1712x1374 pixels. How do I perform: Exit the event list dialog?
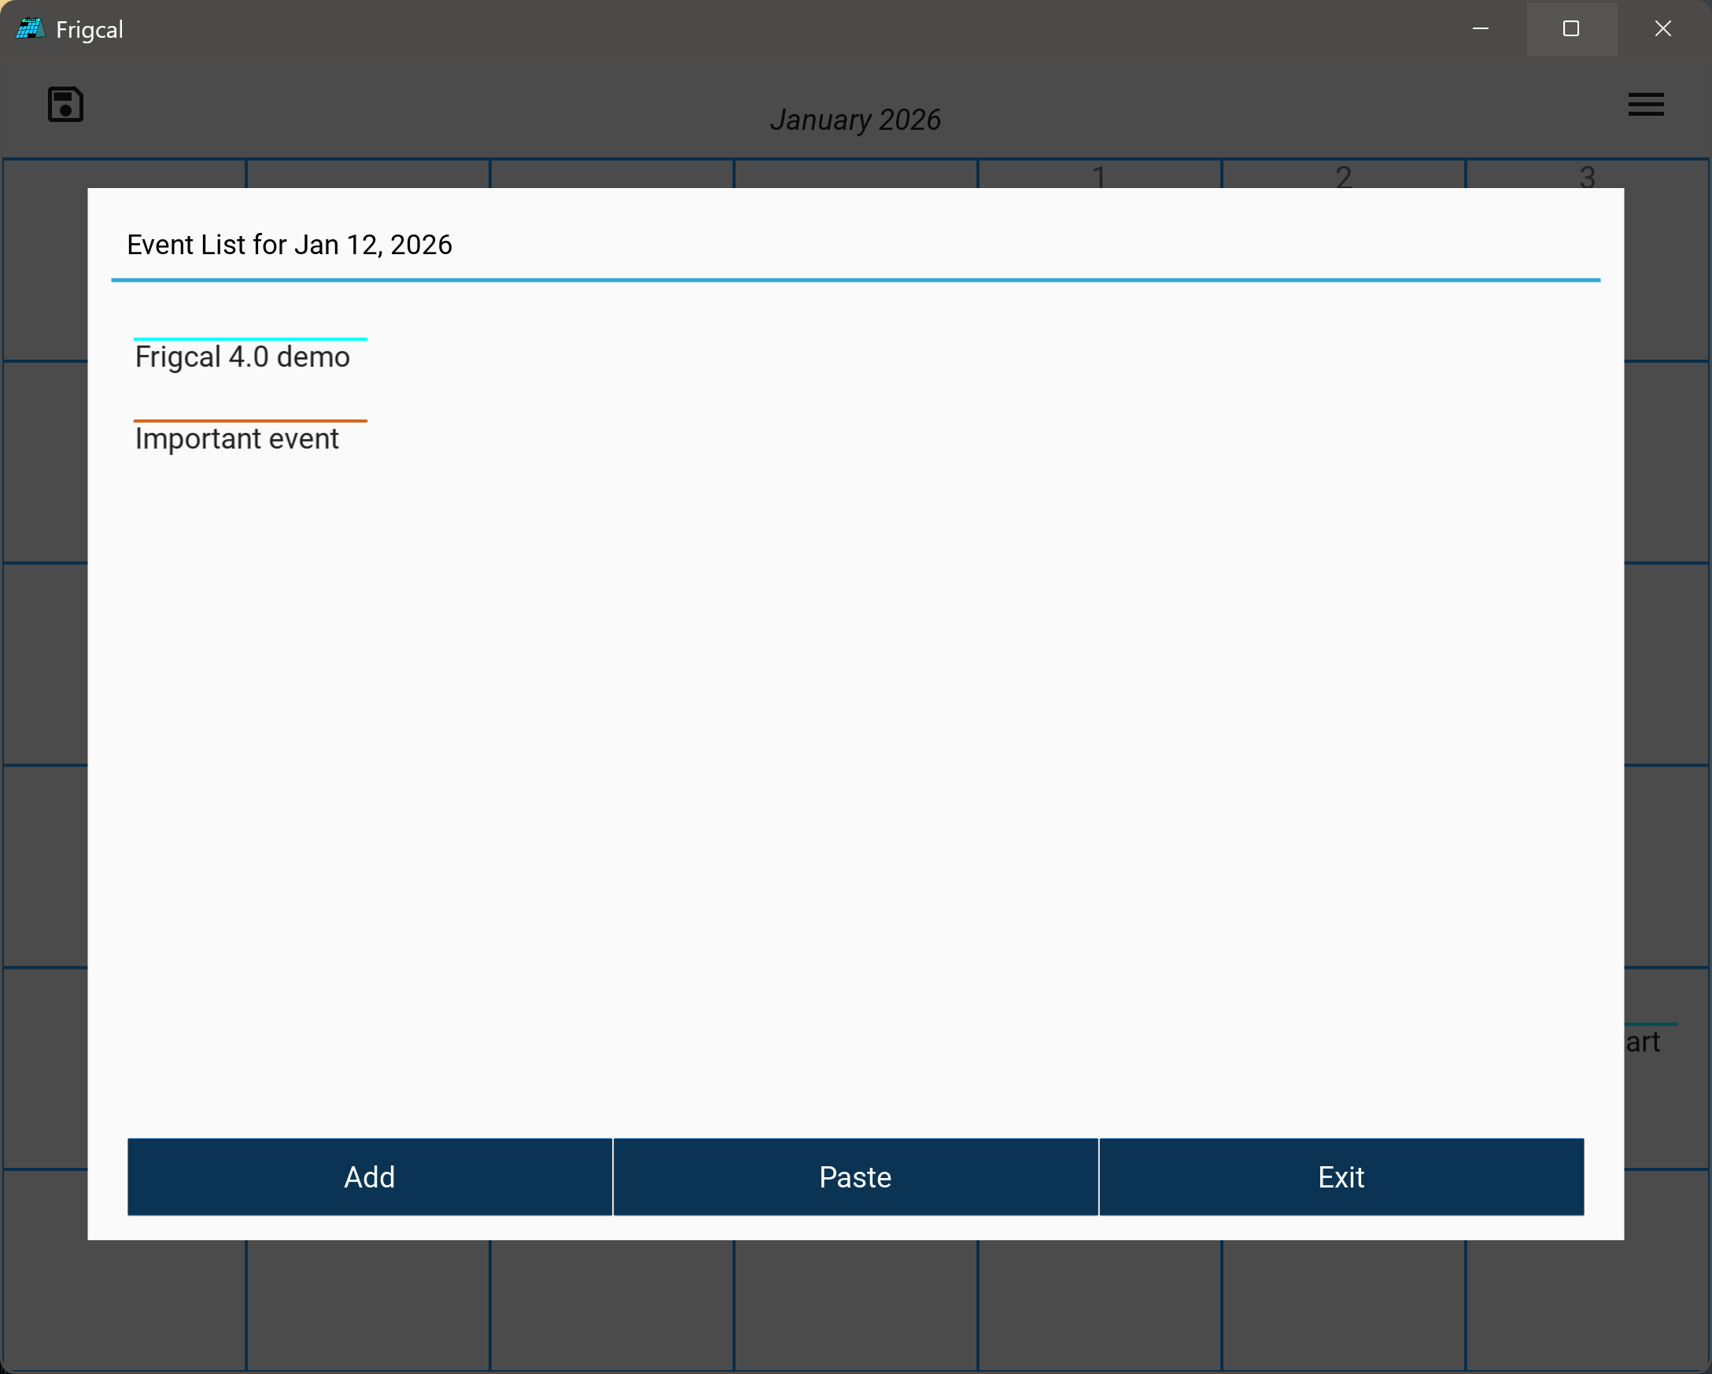pos(1341,1176)
